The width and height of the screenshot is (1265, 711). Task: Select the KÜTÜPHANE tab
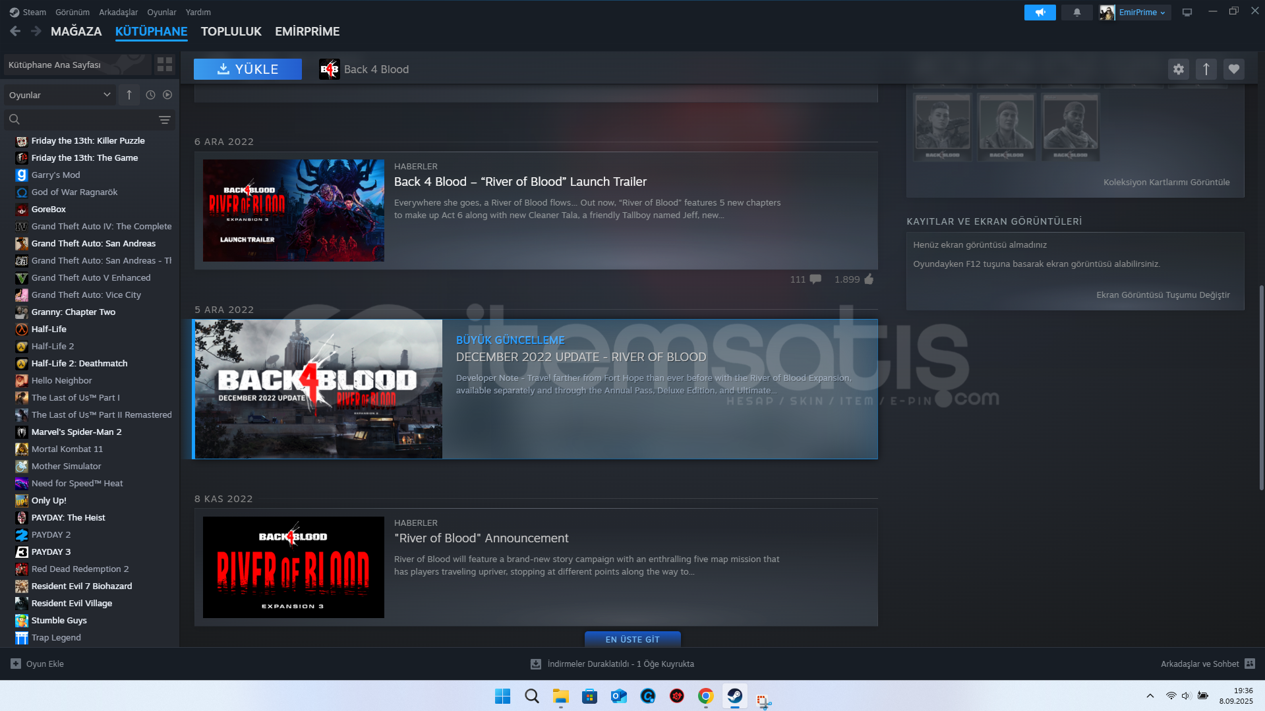[151, 31]
